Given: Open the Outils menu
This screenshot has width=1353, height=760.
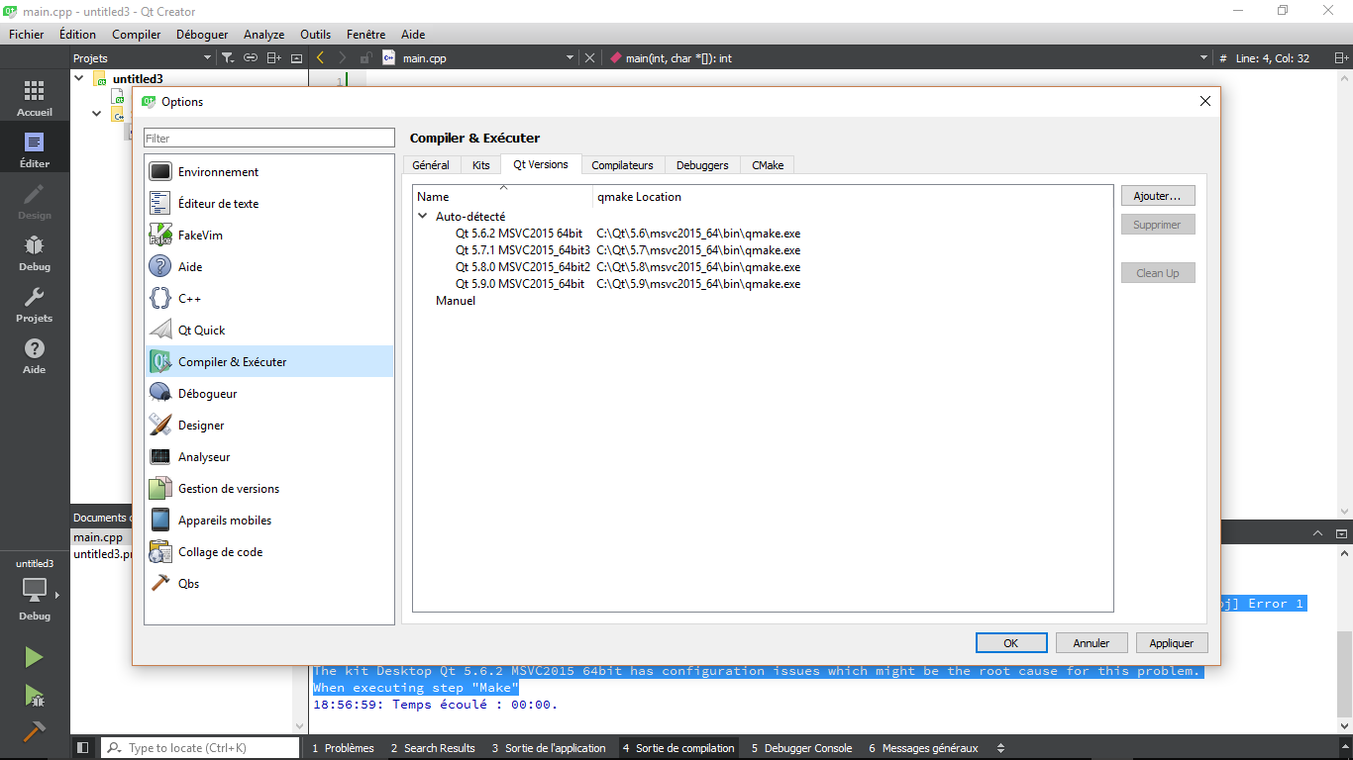Looking at the screenshot, I should tap(316, 34).
